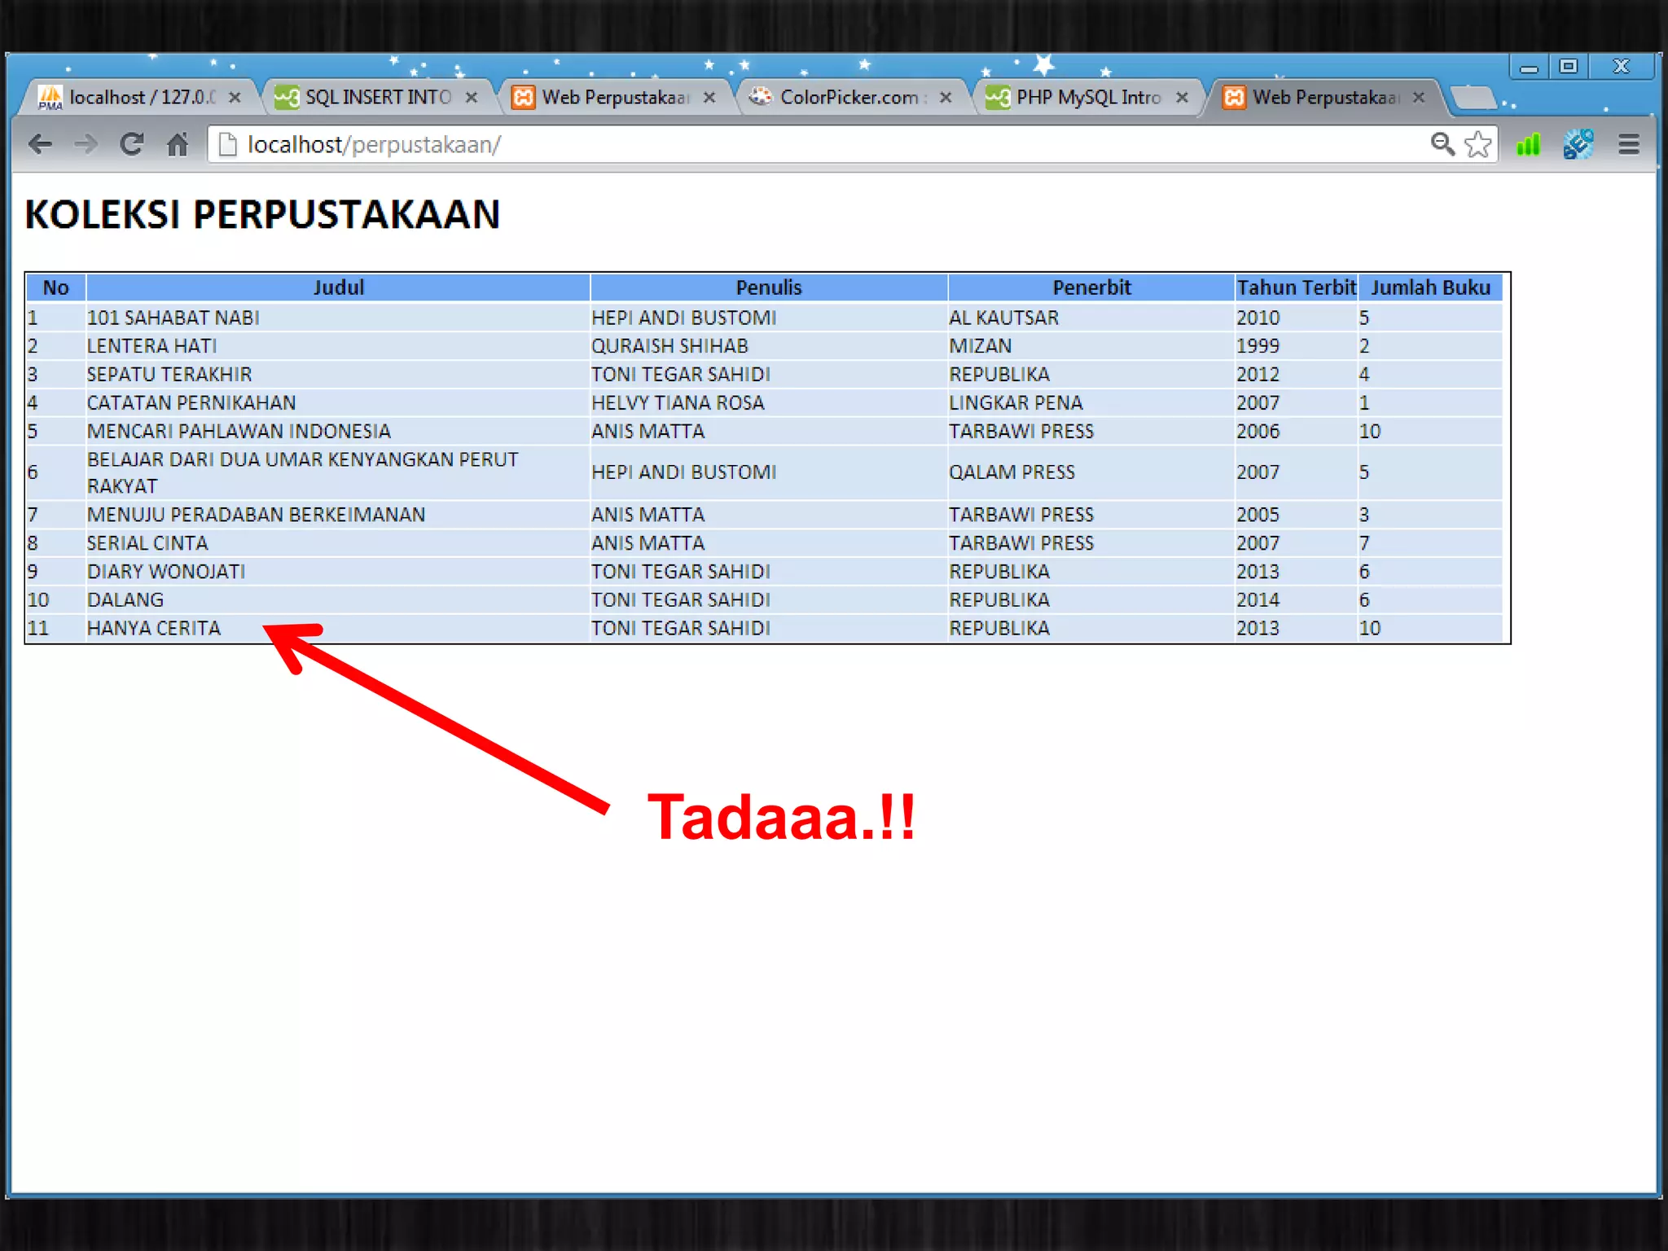Click the green bars extension icon
The height and width of the screenshot is (1251, 1668).
point(1528,145)
